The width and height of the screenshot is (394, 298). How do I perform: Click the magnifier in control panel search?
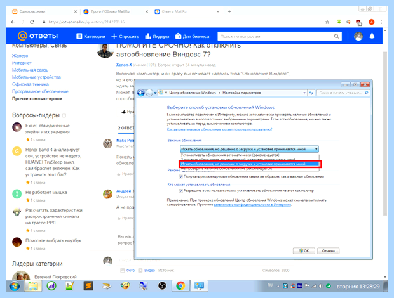coord(366,93)
